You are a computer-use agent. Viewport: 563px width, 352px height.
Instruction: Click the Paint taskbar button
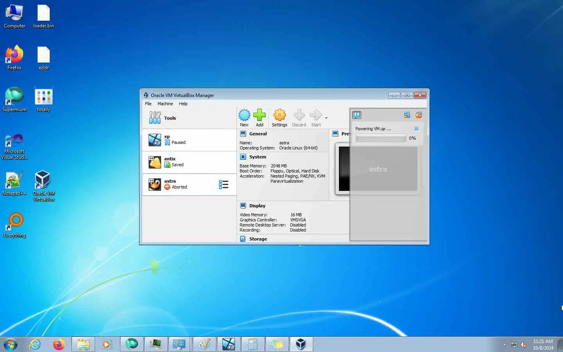(x=204, y=344)
